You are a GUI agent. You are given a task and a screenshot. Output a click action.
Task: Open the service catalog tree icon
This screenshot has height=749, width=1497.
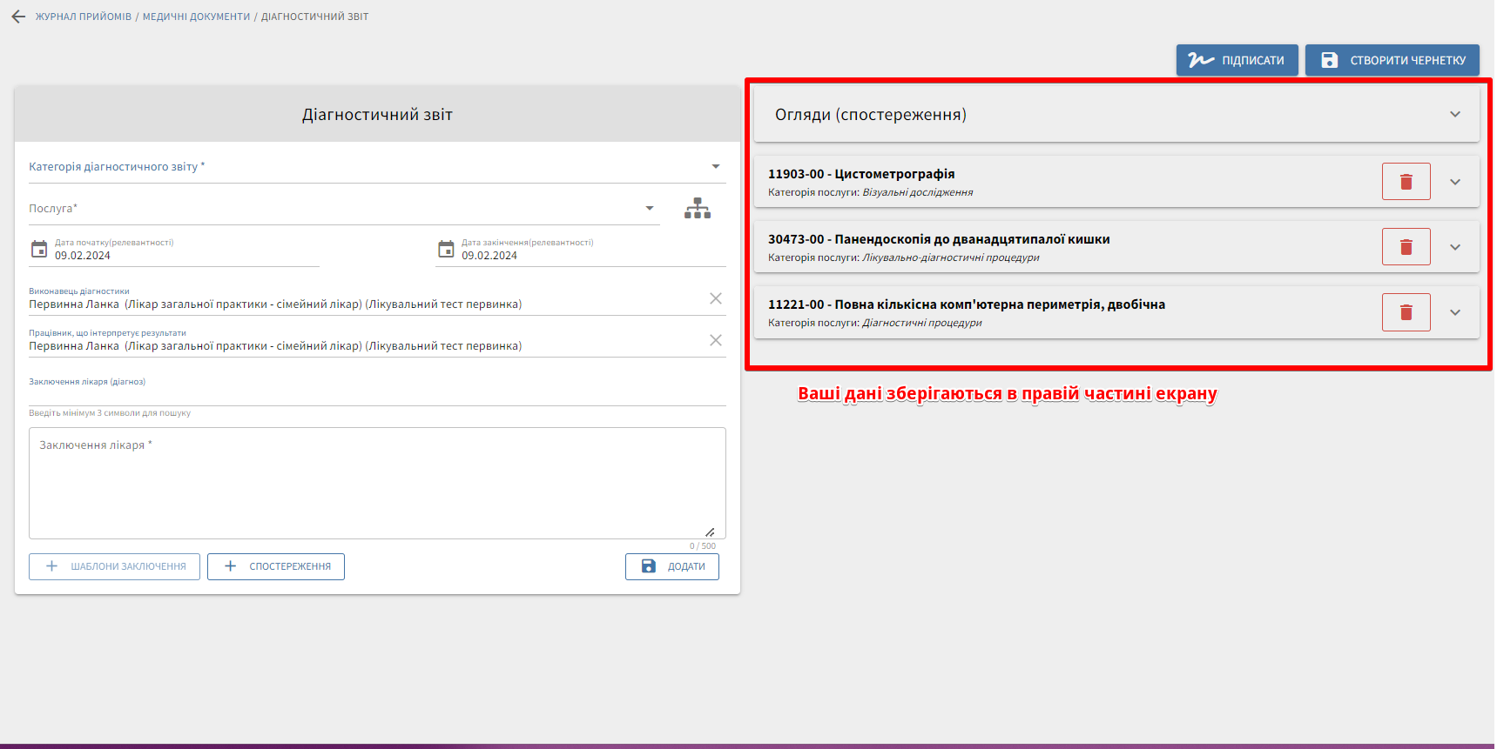tap(697, 208)
